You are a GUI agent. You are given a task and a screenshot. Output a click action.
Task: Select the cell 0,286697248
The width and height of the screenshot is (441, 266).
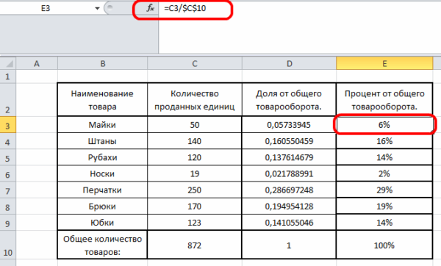tap(289, 190)
